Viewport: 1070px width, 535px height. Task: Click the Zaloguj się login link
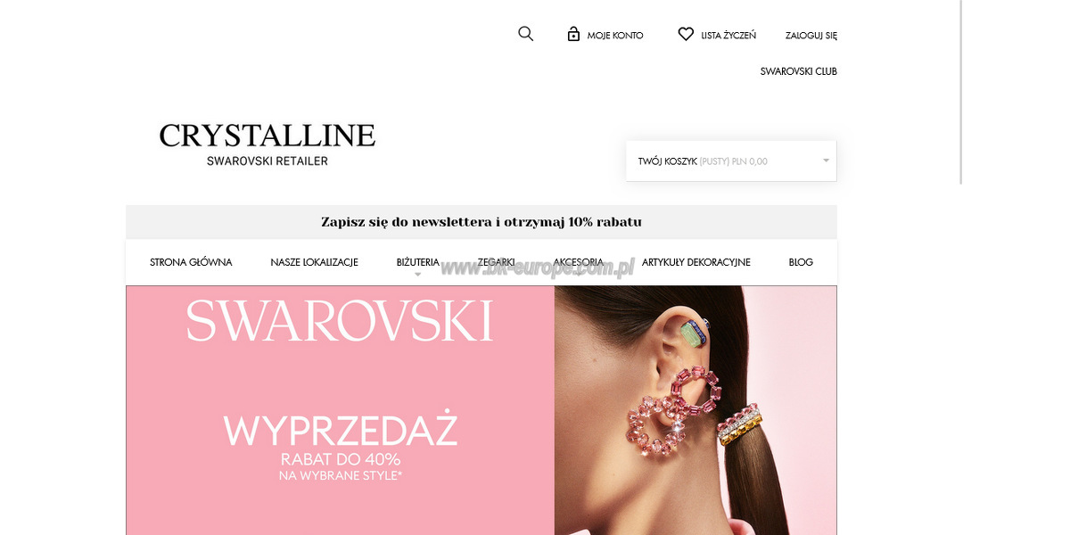pos(811,36)
